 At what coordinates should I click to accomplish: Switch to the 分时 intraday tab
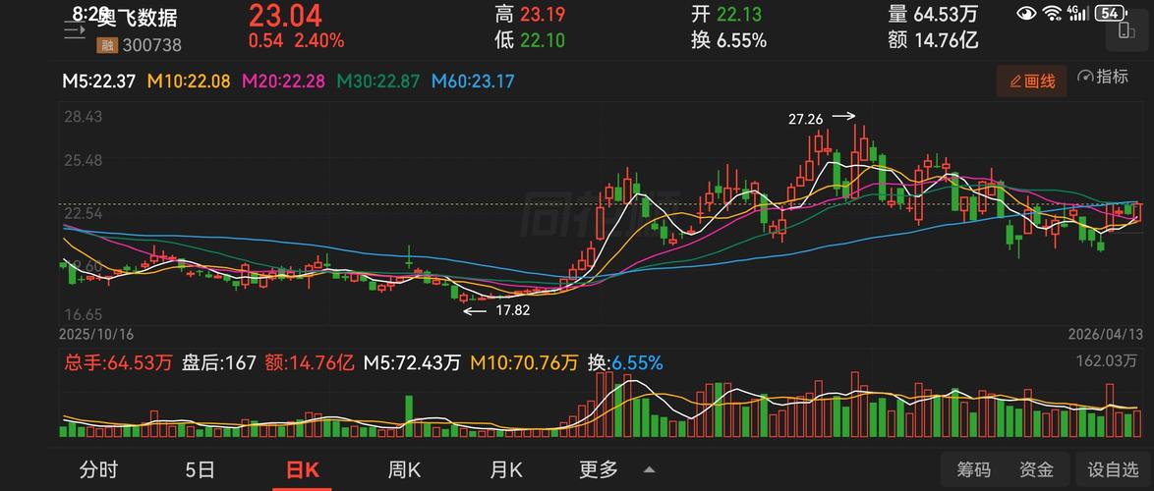pyautogui.click(x=98, y=469)
